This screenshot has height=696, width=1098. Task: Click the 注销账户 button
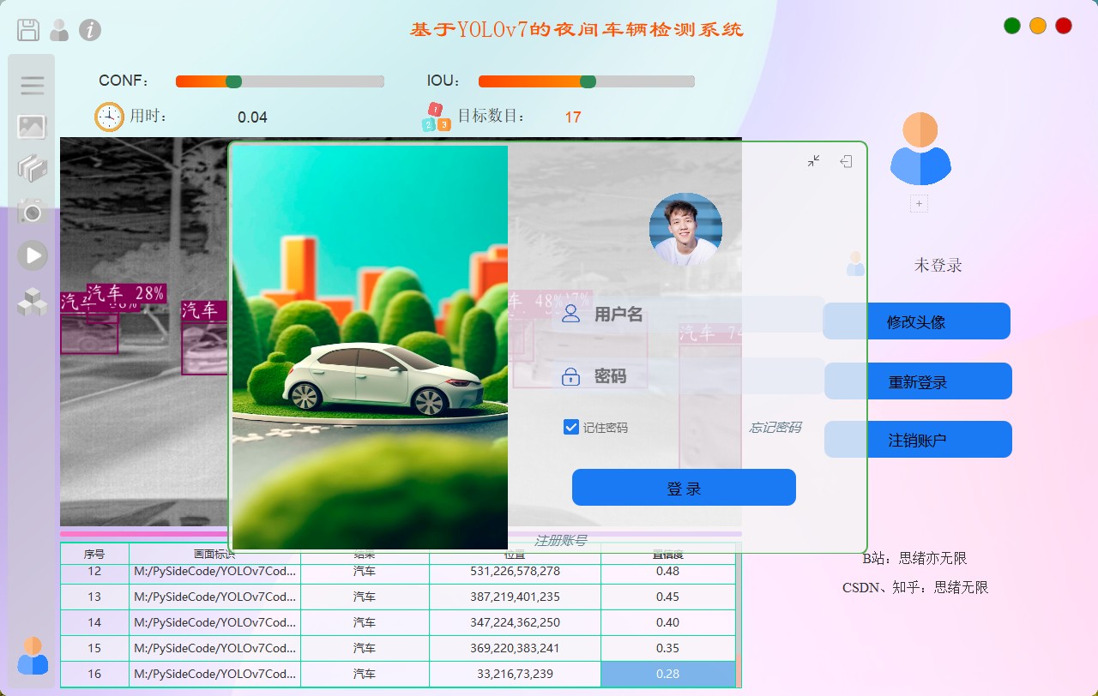[918, 440]
